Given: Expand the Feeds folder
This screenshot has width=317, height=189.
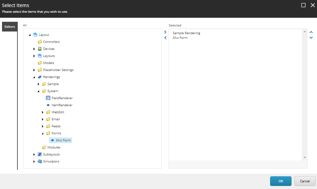Looking at the screenshot, I should coord(43,126).
